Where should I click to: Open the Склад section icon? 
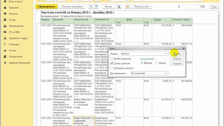tap(5, 20)
